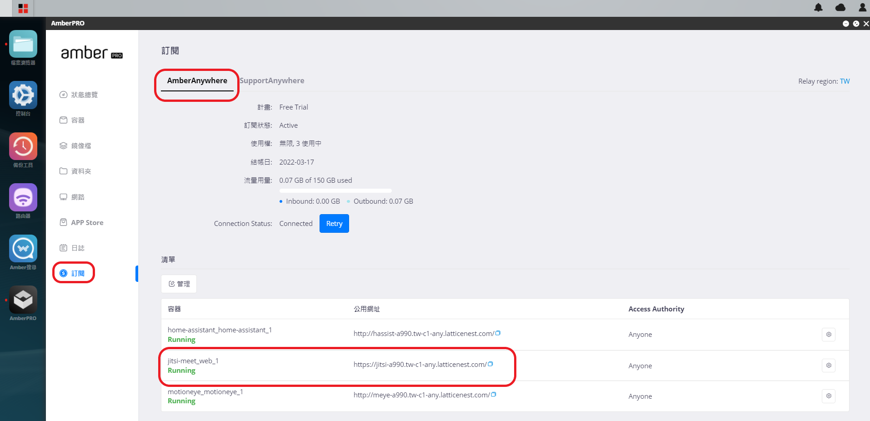The width and height of the screenshot is (870, 421).
Task: Open the Router dock app
Action: click(23, 197)
